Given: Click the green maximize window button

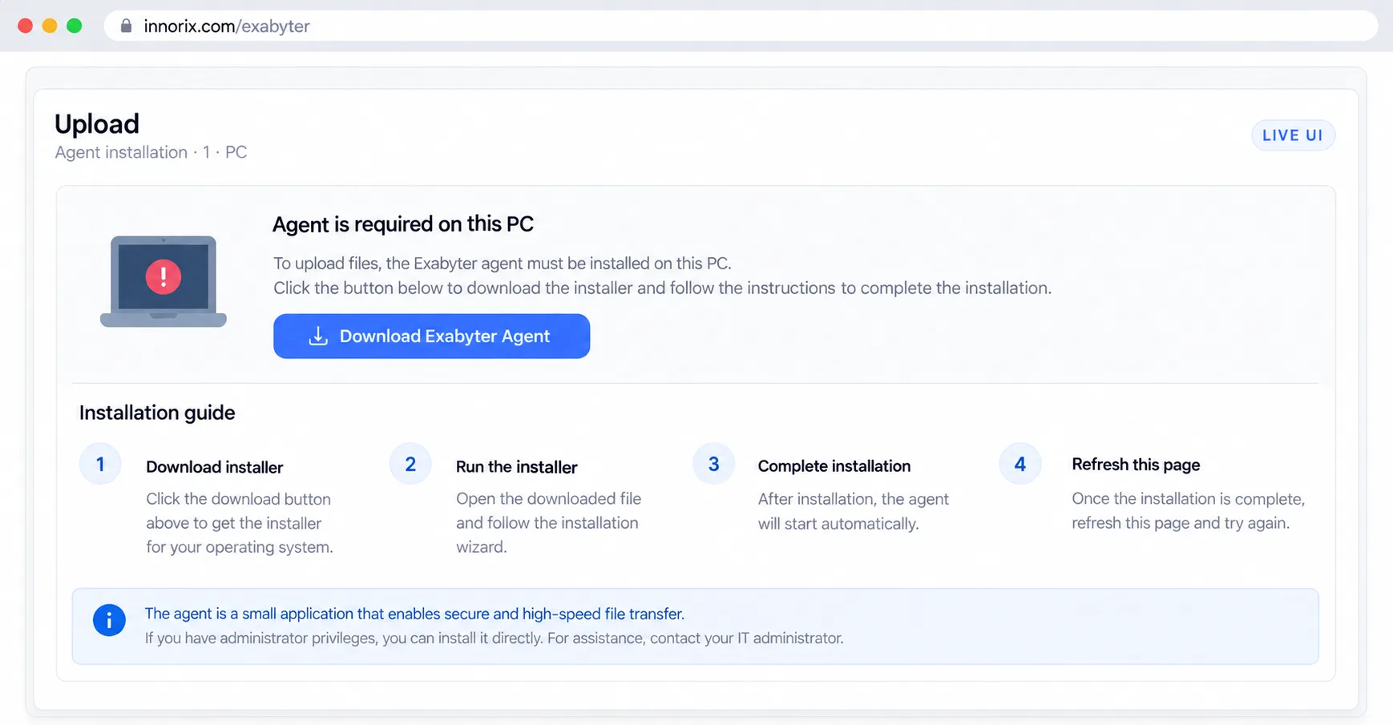Looking at the screenshot, I should click(75, 26).
